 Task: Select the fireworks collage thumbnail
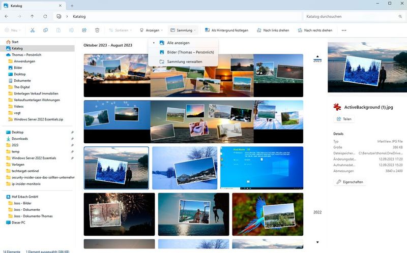pyautogui.click(x=119, y=214)
